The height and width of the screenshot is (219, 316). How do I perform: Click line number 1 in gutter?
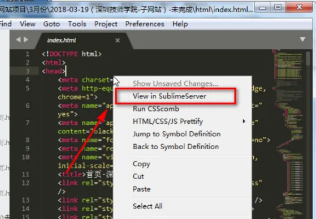(x=27, y=54)
